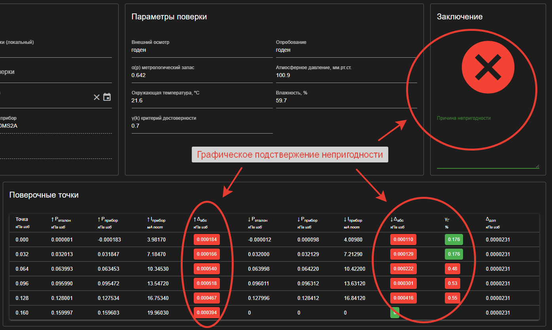Click the red 0.55 percent badge

[452, 298]
